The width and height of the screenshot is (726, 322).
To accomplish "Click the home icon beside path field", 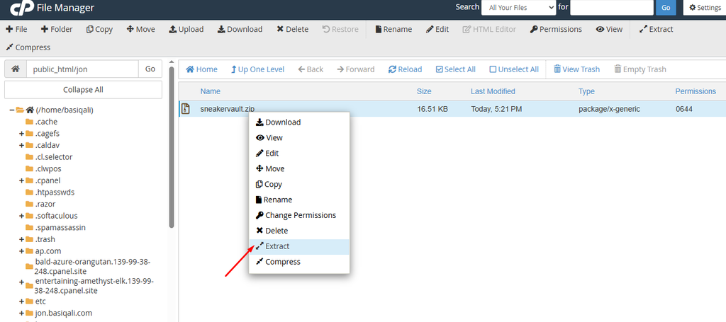I will (16, 69).
